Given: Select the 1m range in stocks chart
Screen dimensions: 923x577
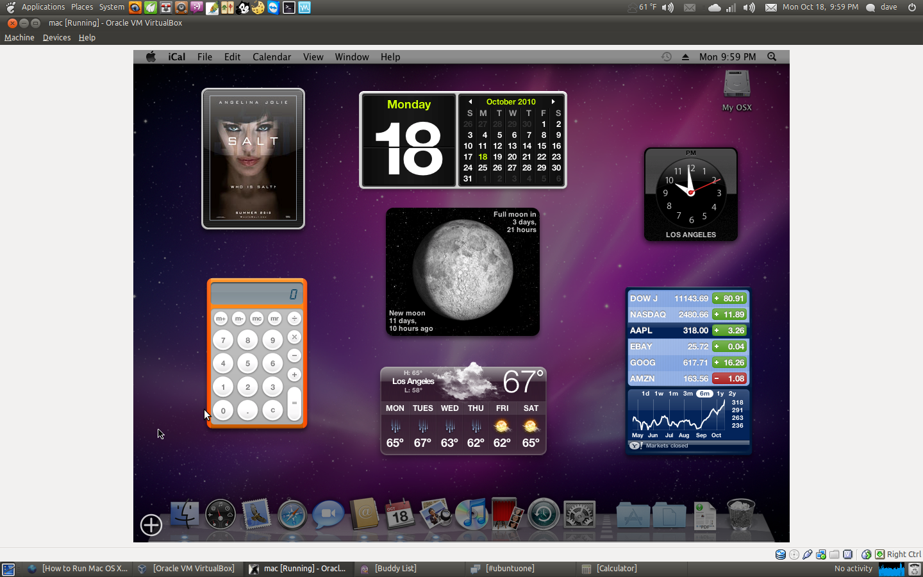Looking at the screenshot, I should pos(673,394).
